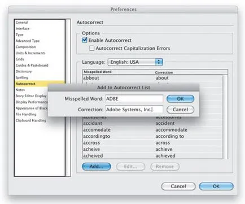Select the 'abbout' misspelled word row

[152, 78]
